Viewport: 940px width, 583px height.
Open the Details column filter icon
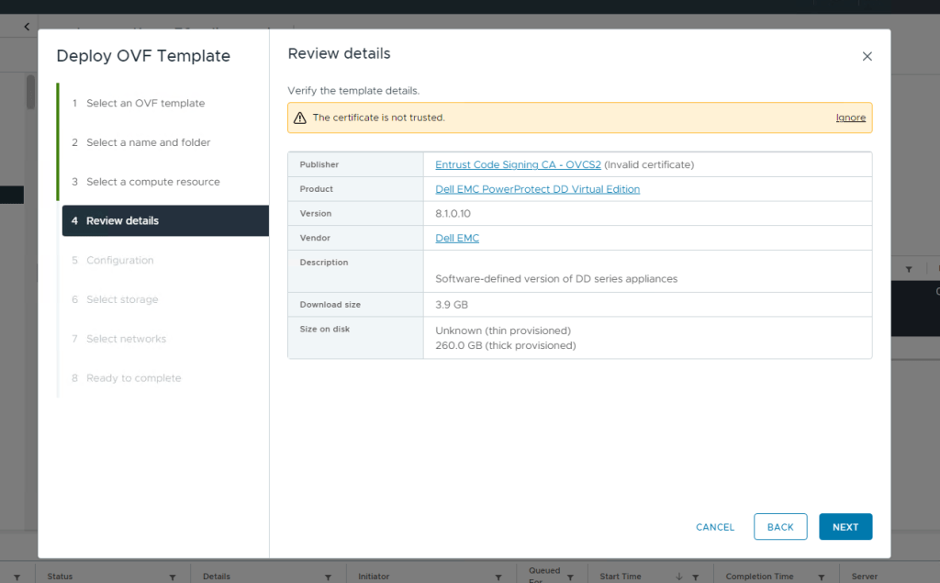tap(328, 577)
